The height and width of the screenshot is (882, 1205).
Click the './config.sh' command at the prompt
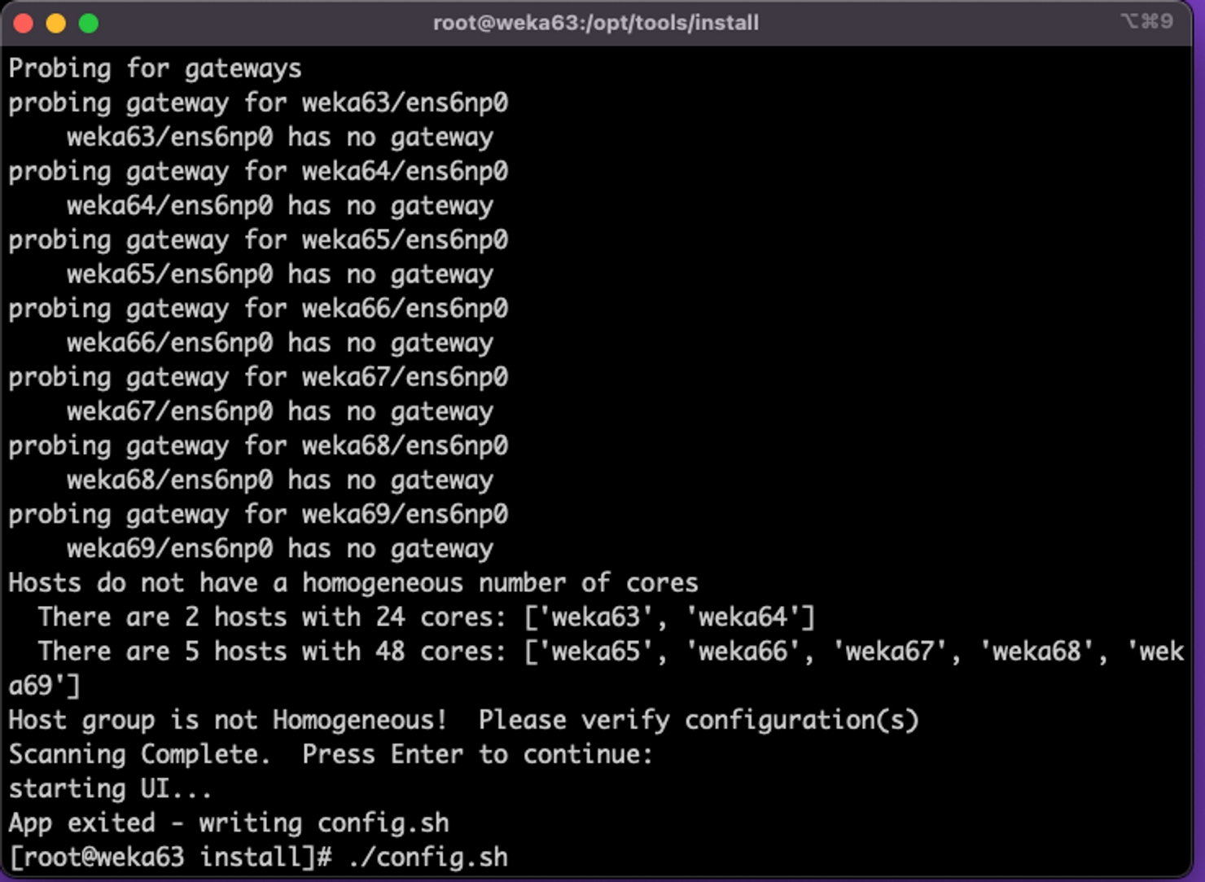(427, 858)
